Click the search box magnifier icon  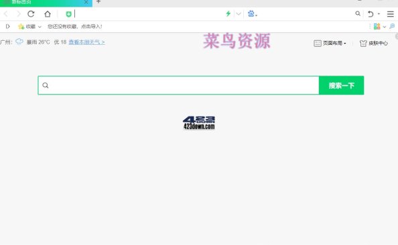(46, 85)
